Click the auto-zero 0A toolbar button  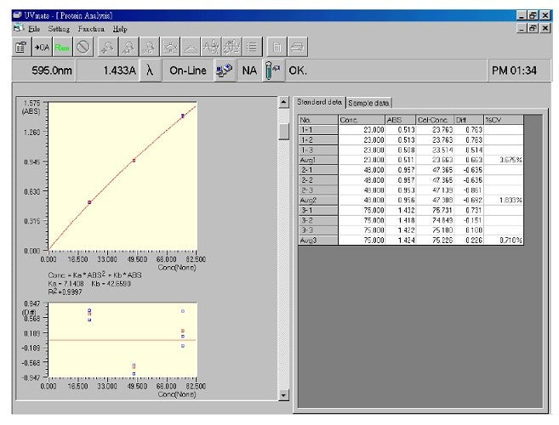[42, 47]
